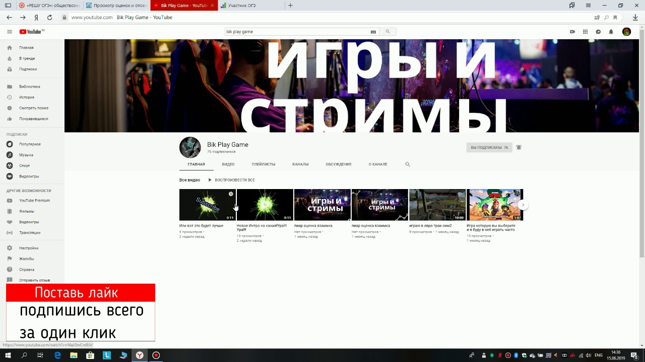Open the messages share icon

pyautogui.click(x=598, y=32)
